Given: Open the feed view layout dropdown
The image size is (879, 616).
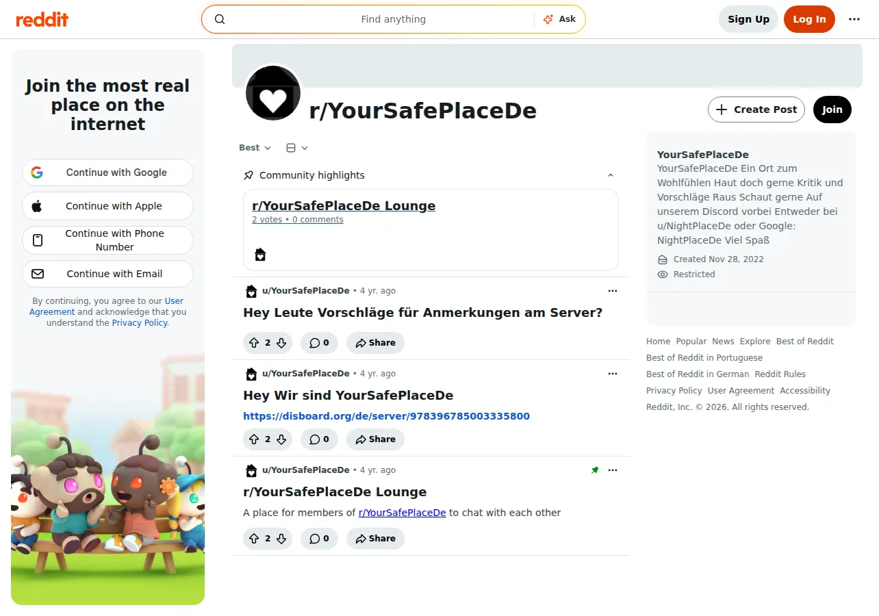Looking at the screenshot, I should pos(297,148).
